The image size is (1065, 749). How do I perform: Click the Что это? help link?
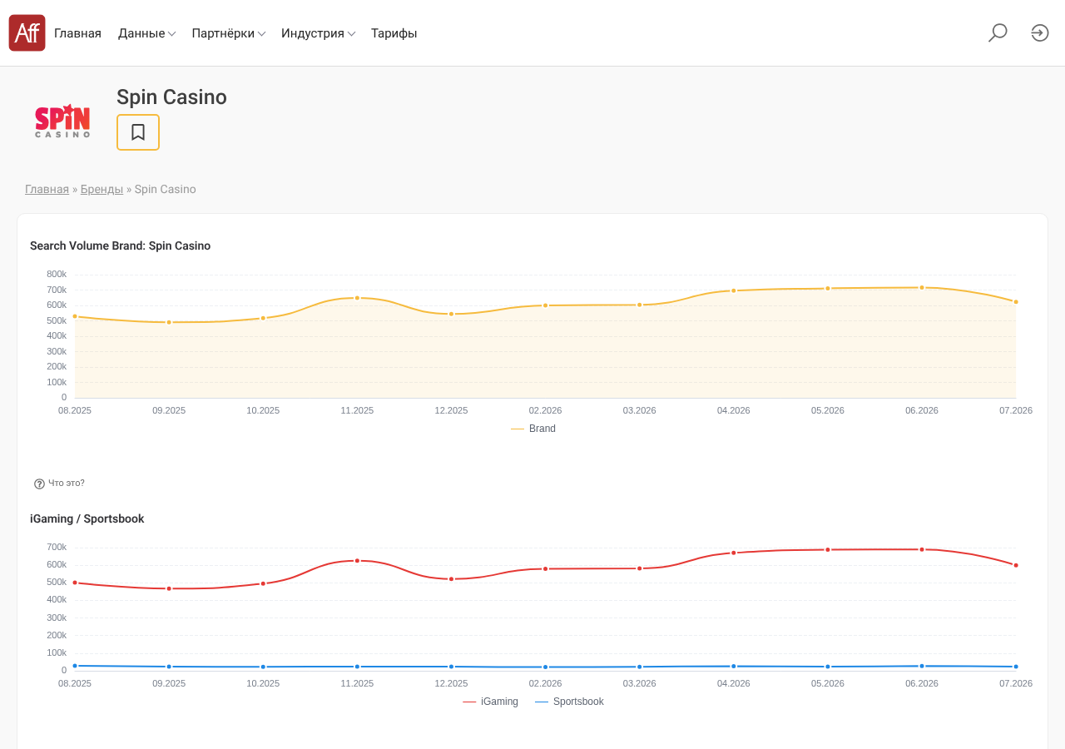(x=67, y=483)
